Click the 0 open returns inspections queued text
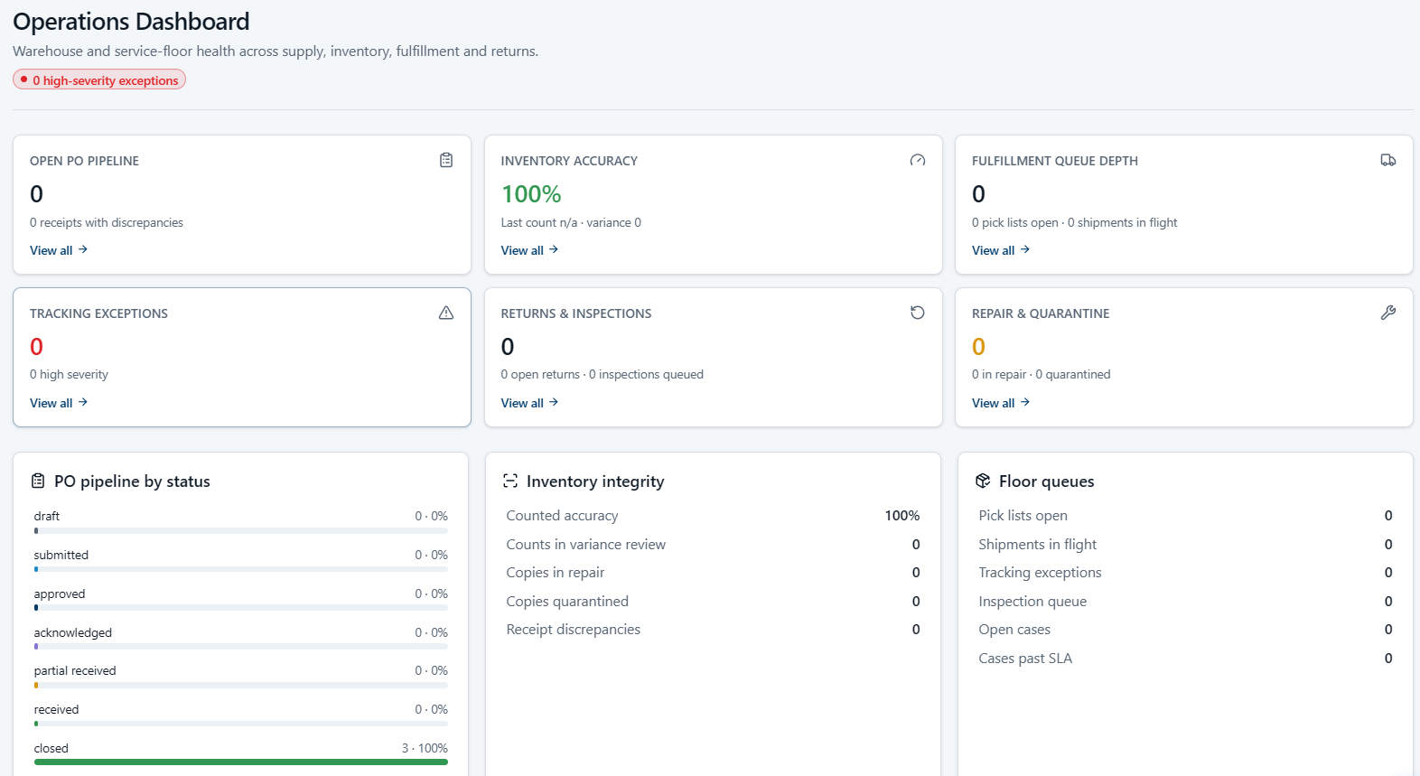1420x776 pixels. point(602,374)
